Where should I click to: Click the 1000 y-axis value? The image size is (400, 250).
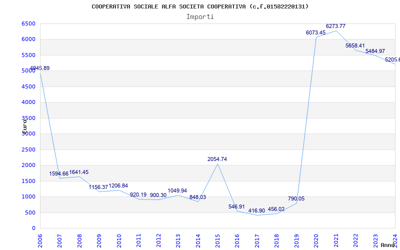point(28,196)
